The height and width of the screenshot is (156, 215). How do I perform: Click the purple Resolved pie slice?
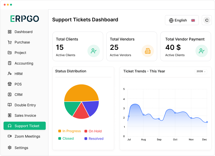tap(92, 108)
